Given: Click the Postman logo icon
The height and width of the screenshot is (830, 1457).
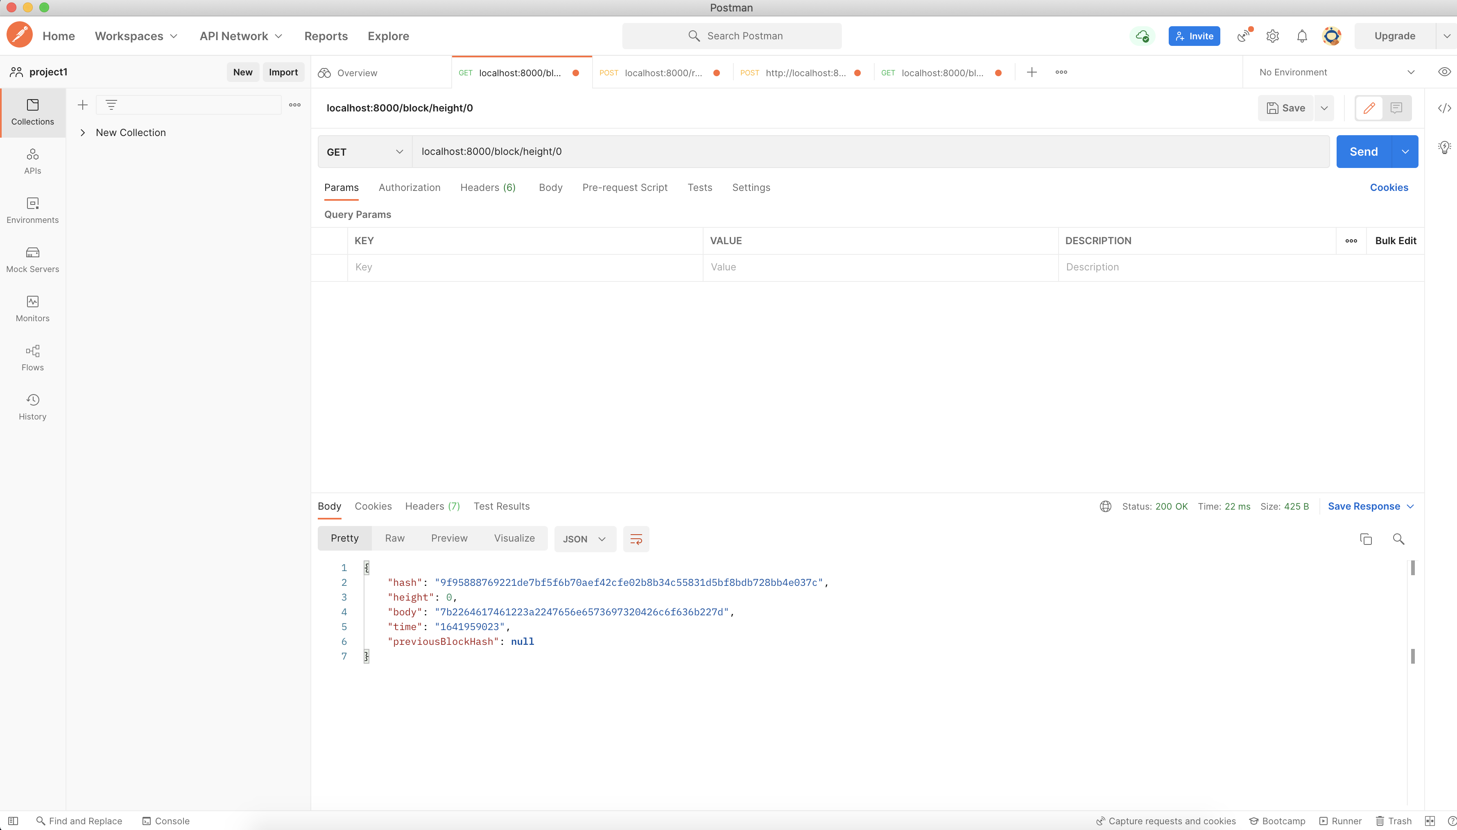Looking at the screenshot, I should (x=20, y=35).
